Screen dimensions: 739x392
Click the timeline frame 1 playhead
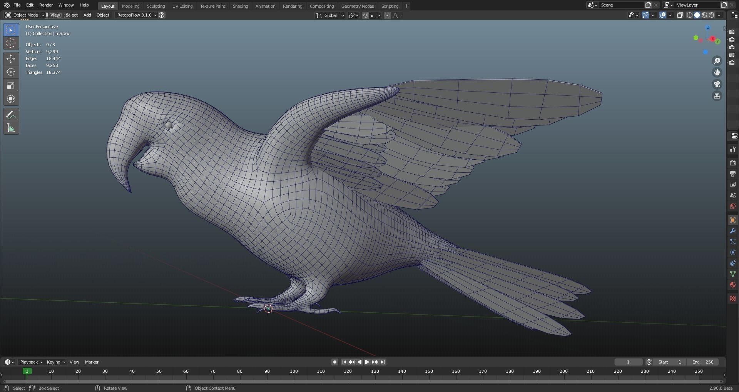pyautogui.click(x=27, y=371)
